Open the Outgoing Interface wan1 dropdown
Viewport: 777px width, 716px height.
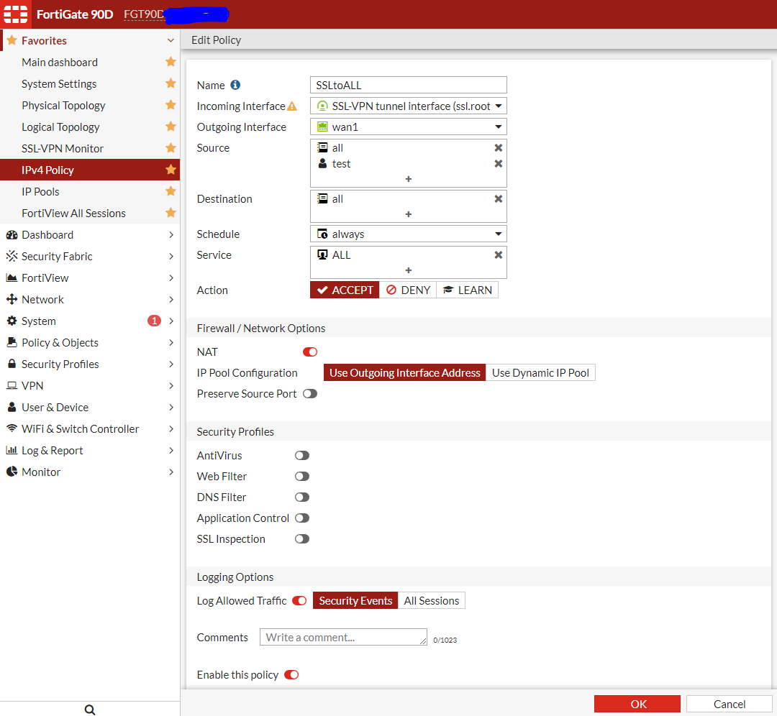click(x=409, y=127)
